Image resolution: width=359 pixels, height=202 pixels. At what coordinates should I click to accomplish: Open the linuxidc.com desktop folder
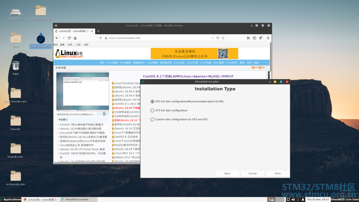tap(16, 151)
